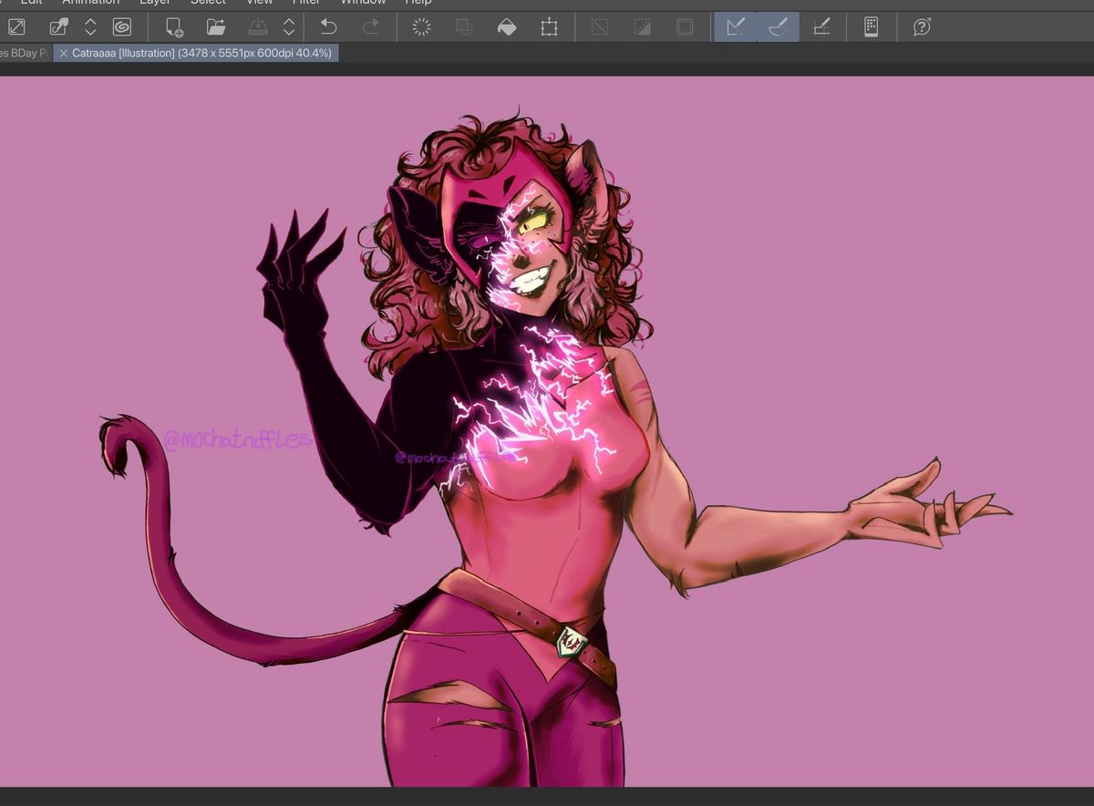Image resolution: width=1094 pixels, height=806 pixels.
Task: Click the diagonal-arrow square icon at toolbar start
Action: point(16,27)
